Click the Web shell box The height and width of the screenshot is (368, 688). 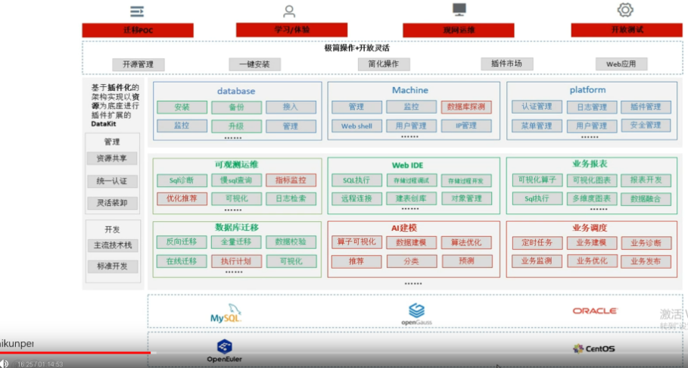point(356,126)
